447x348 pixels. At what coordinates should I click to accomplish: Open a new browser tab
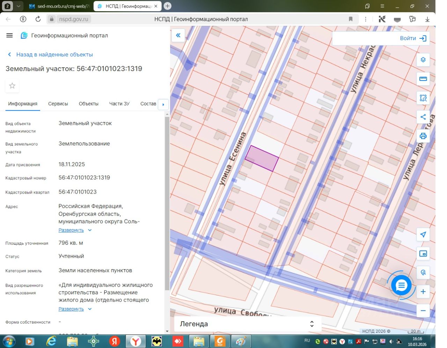[168, 6]
